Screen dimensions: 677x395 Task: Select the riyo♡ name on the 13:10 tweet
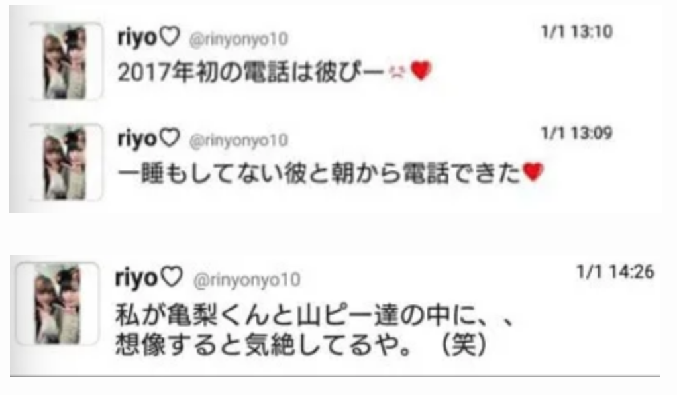(148, 36)
